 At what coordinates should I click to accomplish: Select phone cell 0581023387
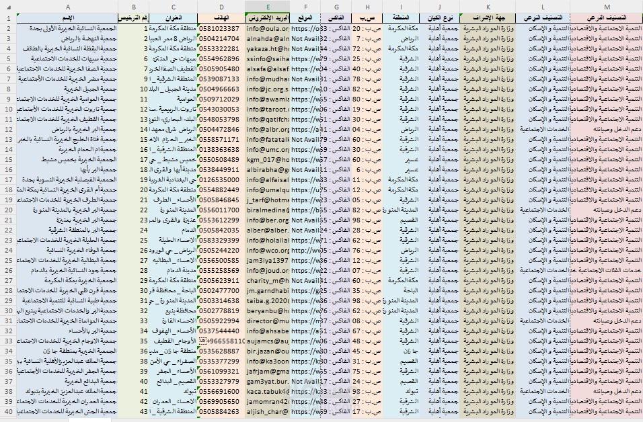pyautogui.click(x=221, y=29)
